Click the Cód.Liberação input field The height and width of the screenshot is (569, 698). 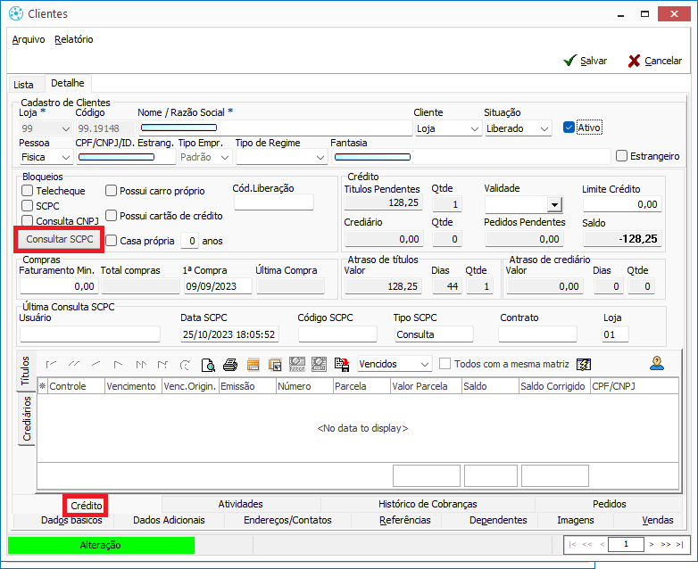coord(274,202)
